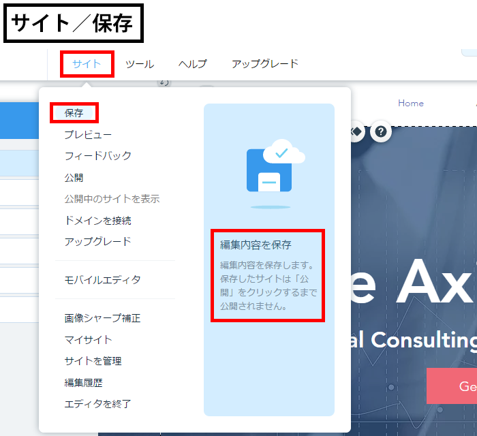The width and height of the screenshot is (477, 436).
Task: Click the Home navigation link on canvas
Action: [x=411, y=104]
